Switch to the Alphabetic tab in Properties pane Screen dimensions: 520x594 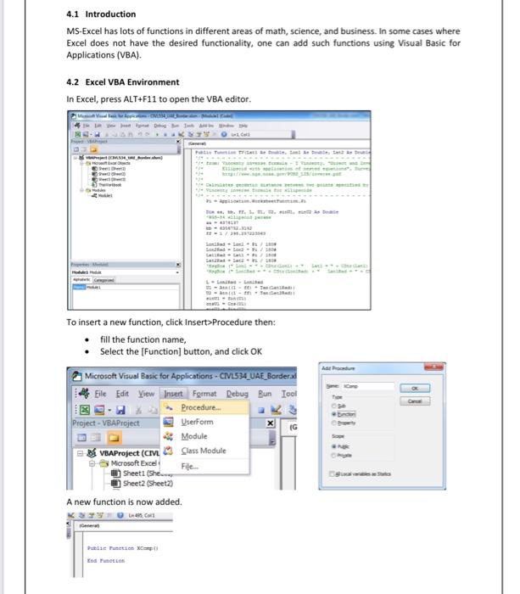(82, 280)
